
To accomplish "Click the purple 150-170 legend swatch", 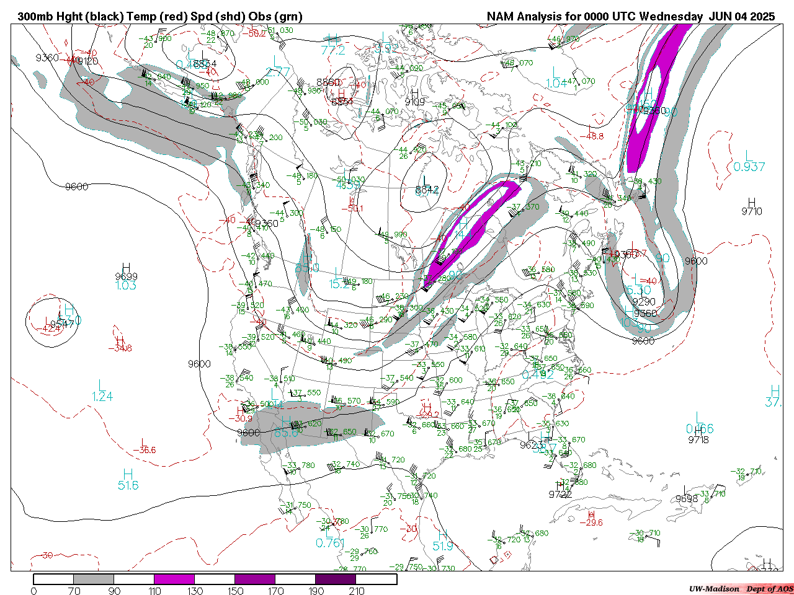I will (255, 579).
